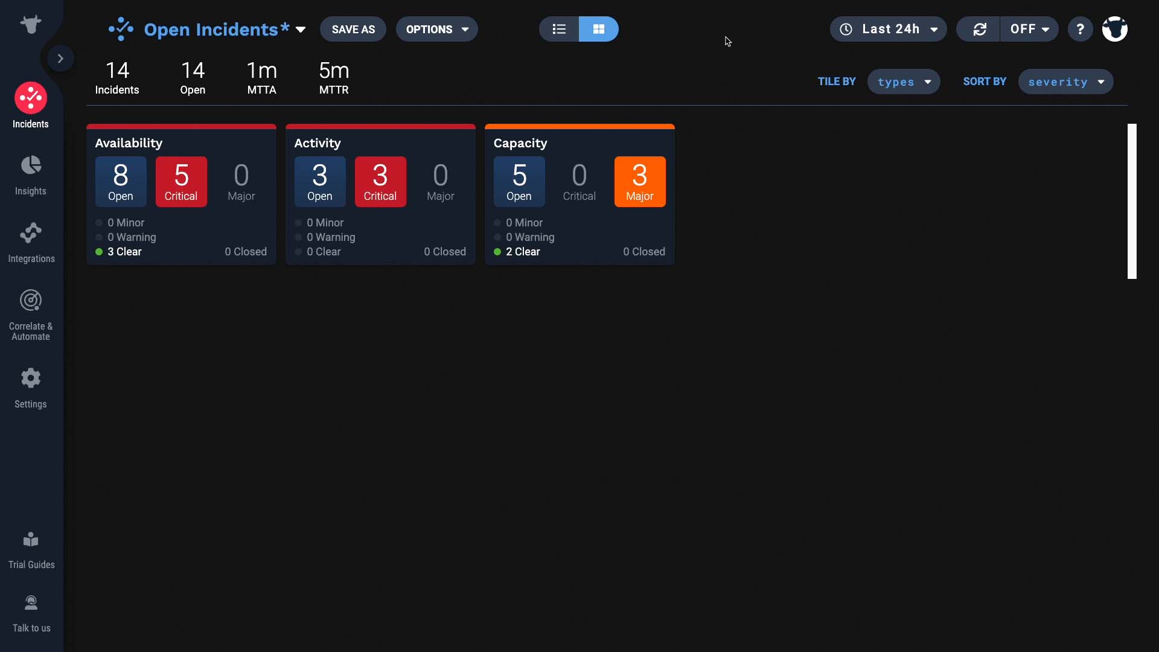The width and height of the screenshot is (1159, 652).
Task: Switch to tile grid view
Action: coord(599,29)
